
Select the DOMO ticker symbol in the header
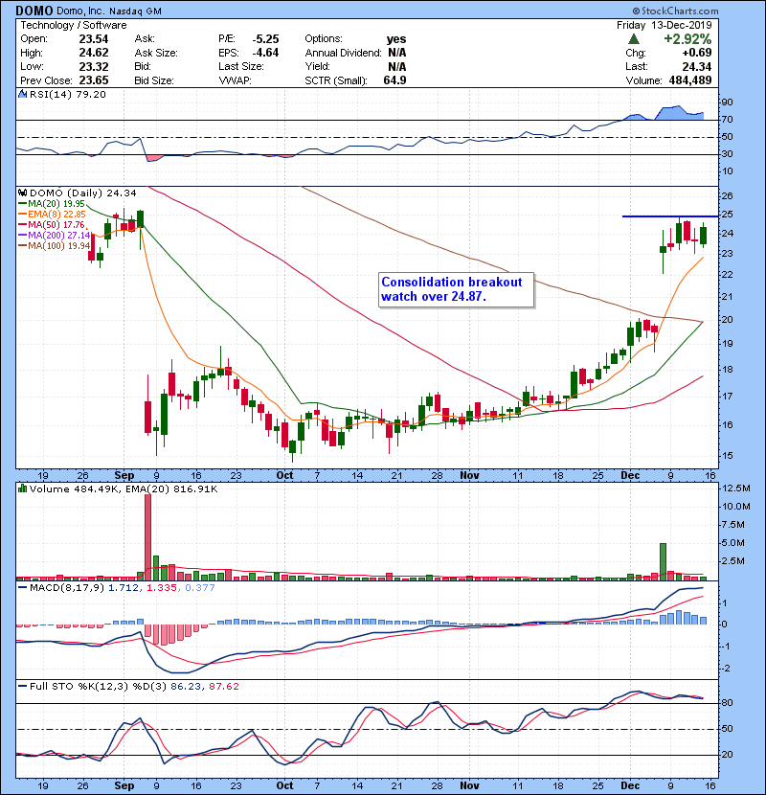34,11
